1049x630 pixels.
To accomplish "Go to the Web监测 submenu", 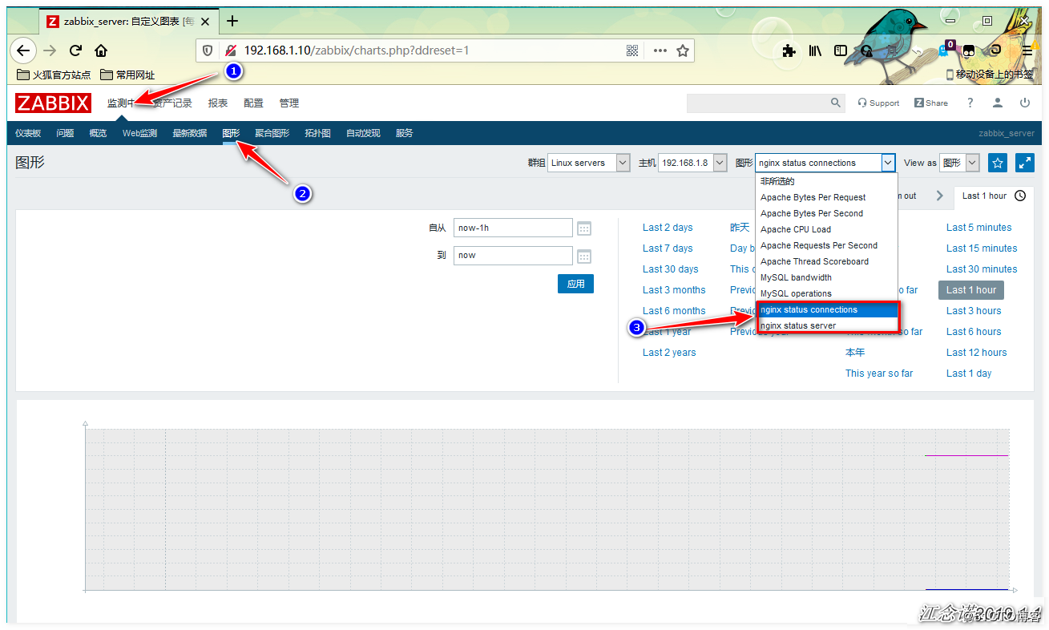I will click(139, 133).
